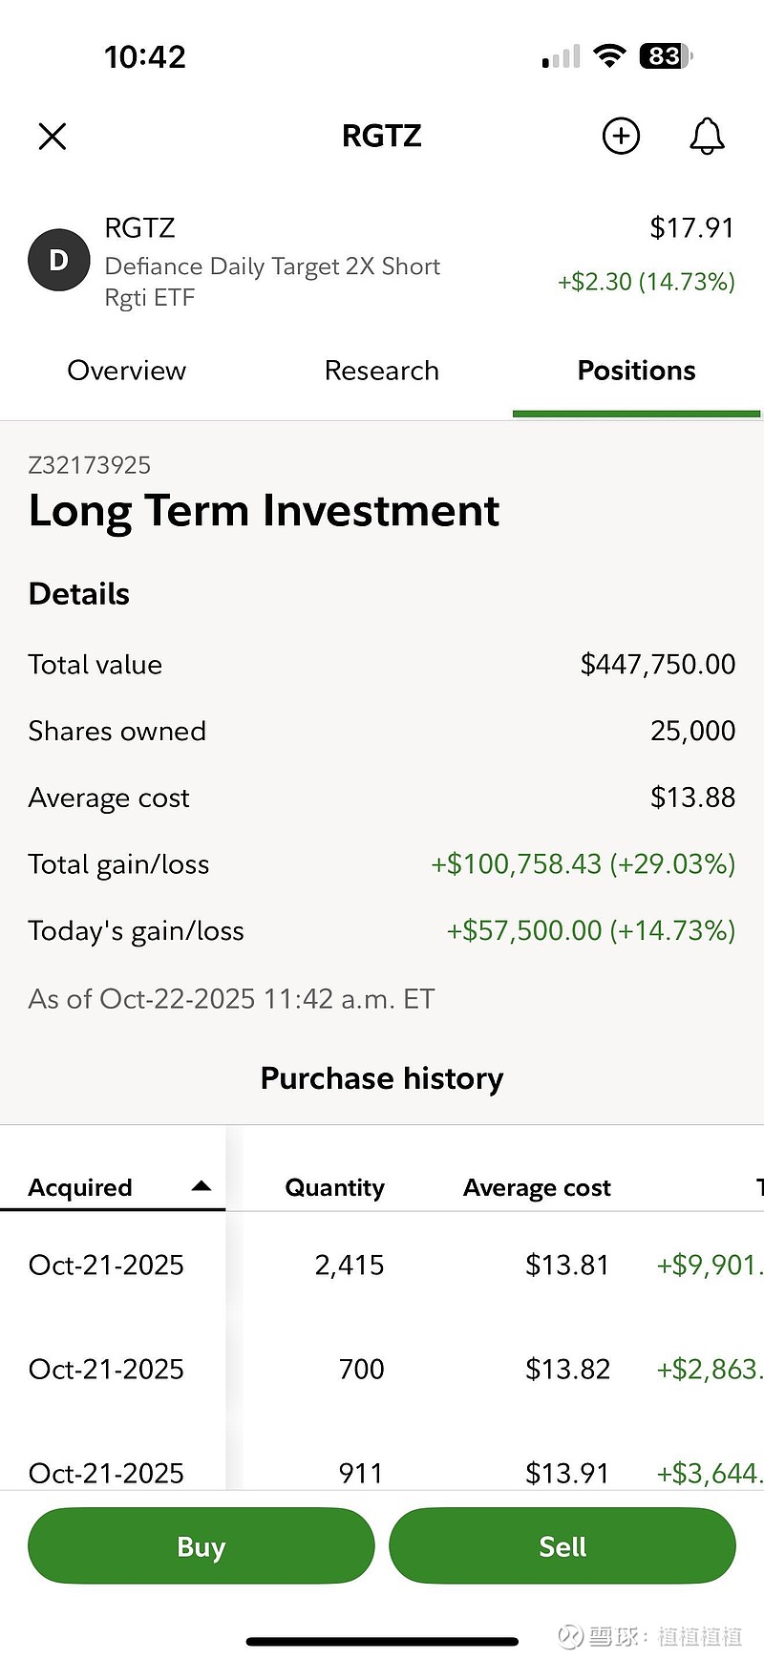Sort by Quantity column header

tap(334, 1187)
